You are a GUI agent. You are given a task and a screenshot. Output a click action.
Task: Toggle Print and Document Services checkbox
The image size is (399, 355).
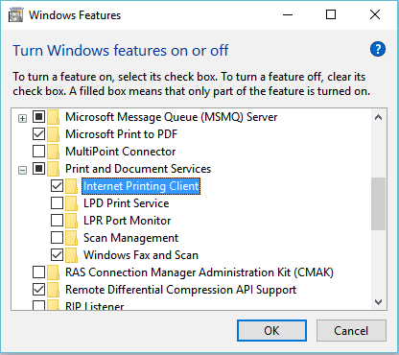tap(38, 169)
